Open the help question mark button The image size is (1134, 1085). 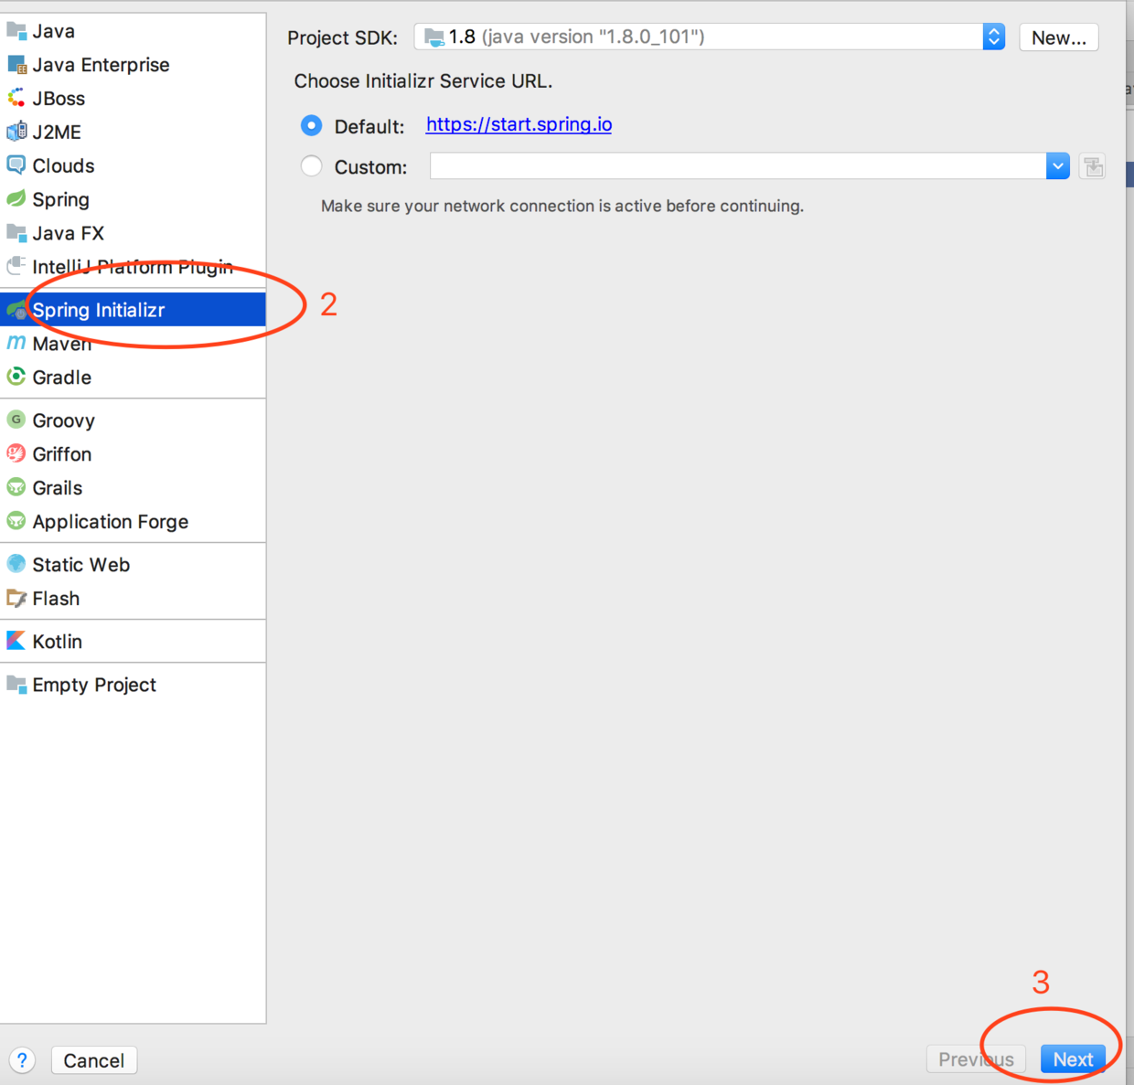pos(22,1060)
